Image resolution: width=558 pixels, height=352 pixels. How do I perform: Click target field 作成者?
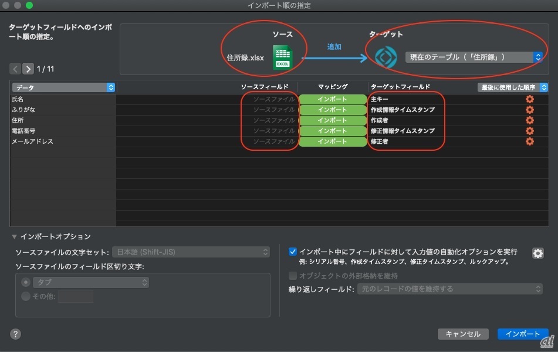coord(380,120)
